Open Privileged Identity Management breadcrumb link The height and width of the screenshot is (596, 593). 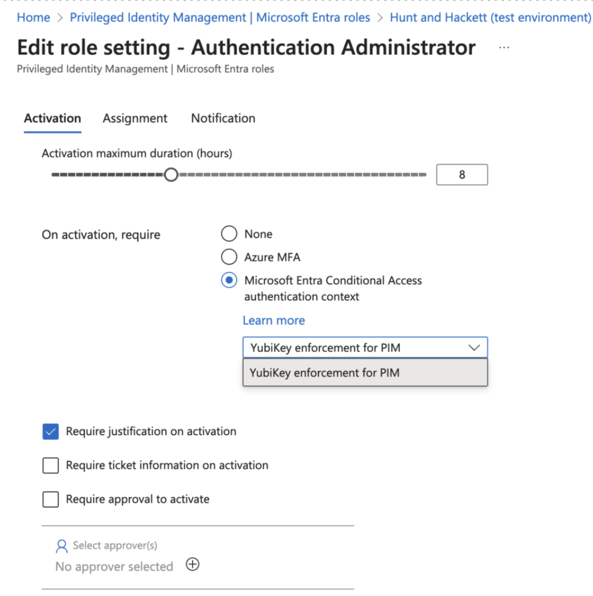(x=220, y=17)
